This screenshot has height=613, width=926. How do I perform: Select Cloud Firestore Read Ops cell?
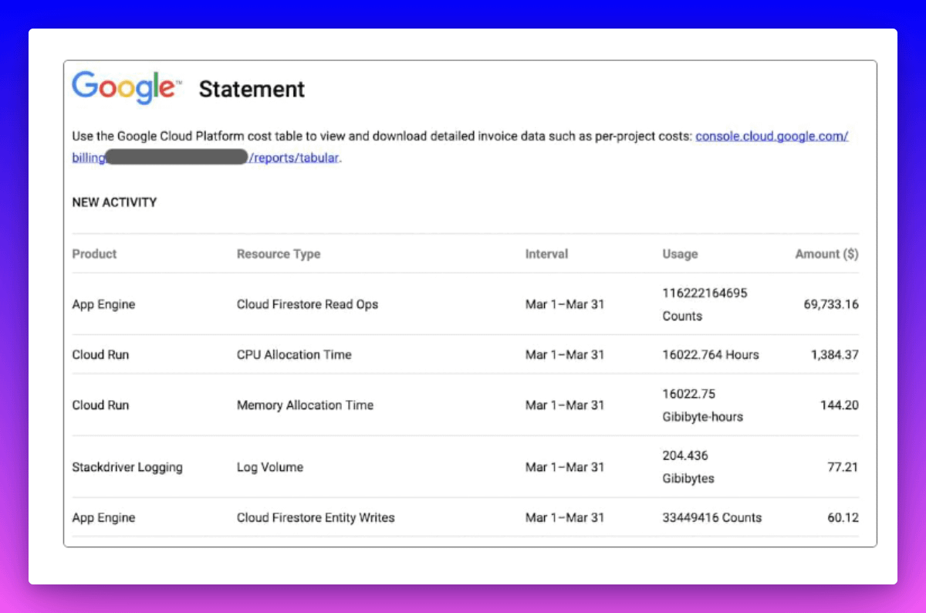pos(308,304)
